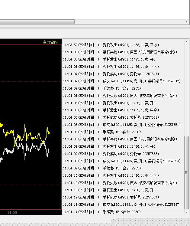Select the 手续费 15 合计 2220 entry
190x226 pixels.
[102, 132]
